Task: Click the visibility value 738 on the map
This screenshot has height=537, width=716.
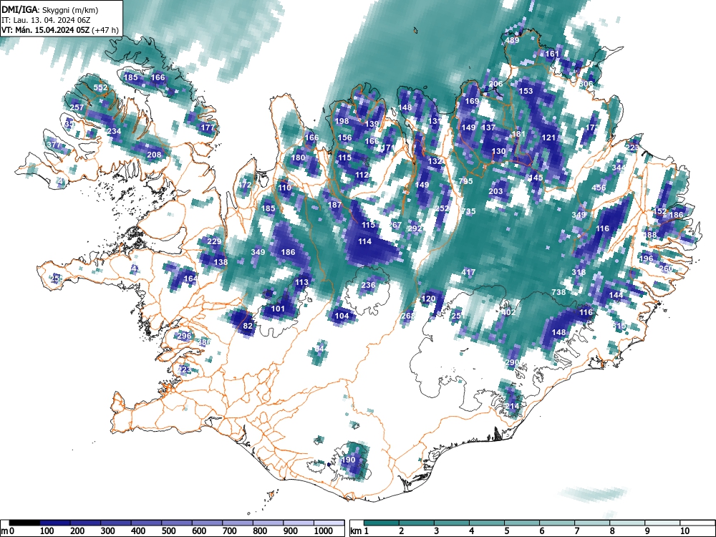Action: click(x=559, y=292)
